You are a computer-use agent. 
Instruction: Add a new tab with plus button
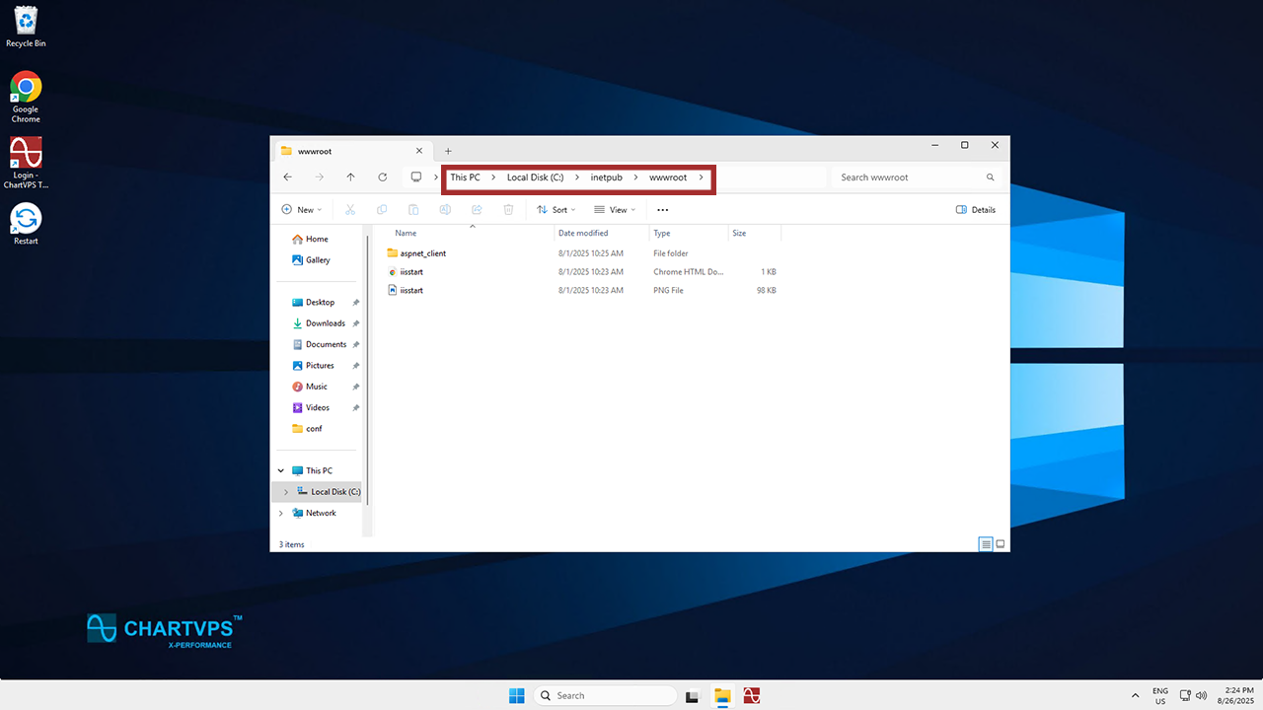(448, 151)
